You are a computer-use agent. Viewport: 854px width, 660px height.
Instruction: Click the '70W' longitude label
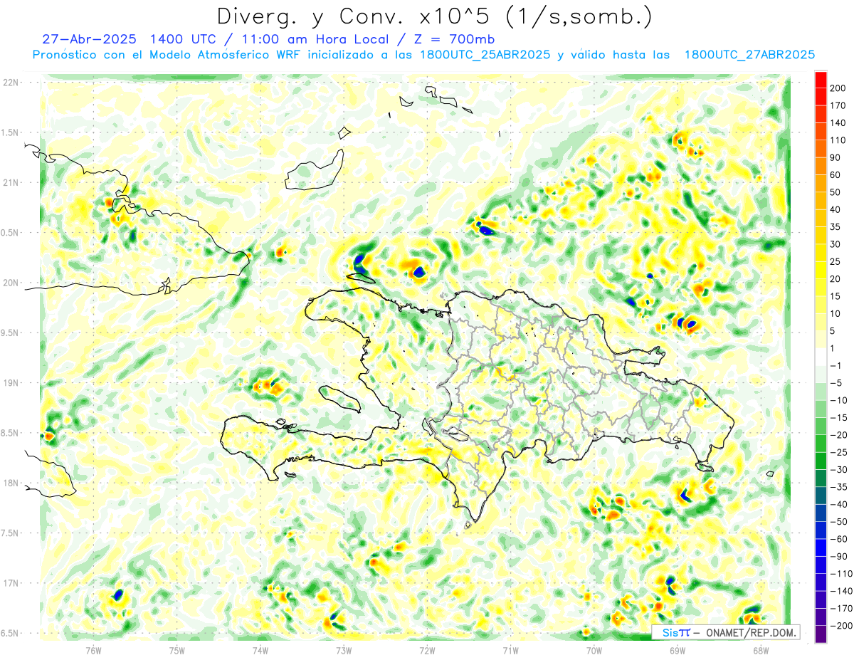[x=594, y=651]
